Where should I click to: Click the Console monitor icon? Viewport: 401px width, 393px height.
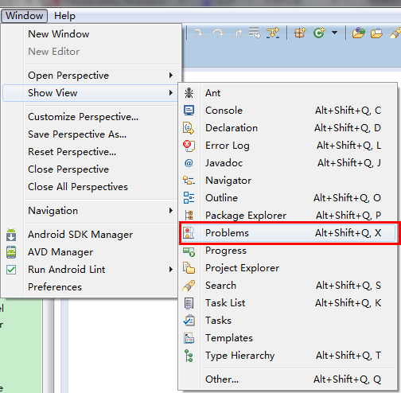click(x=189, y=111)
